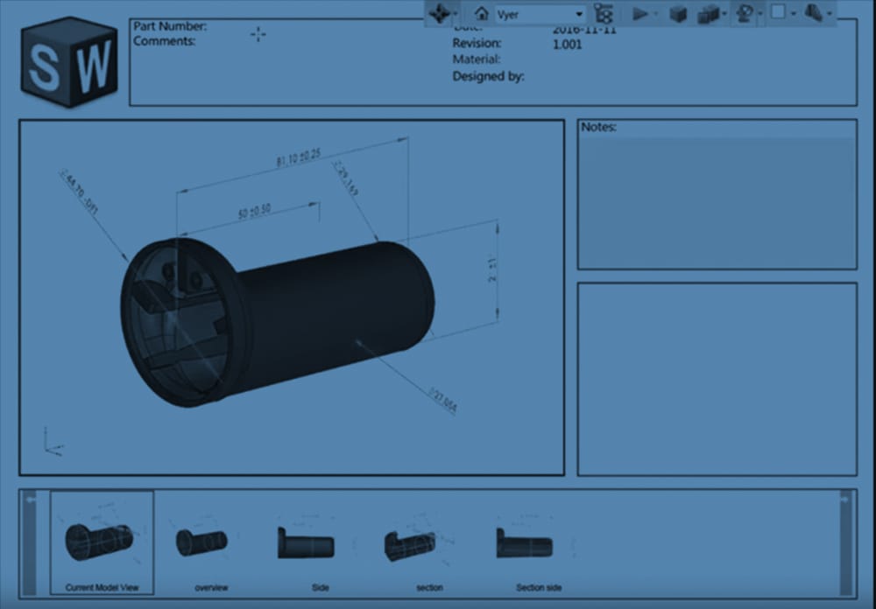The height and width of the screenshot is (609, 876).
Task: Click the left scroll arrow of thumbnail strip
Action: pos(31,500)
